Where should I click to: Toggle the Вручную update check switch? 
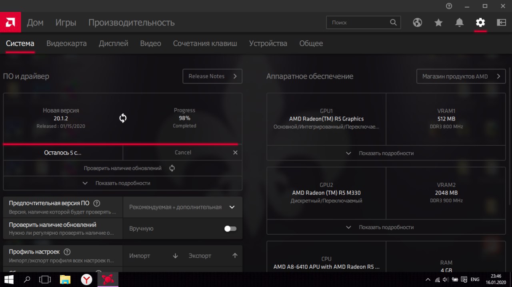point(230,229)
